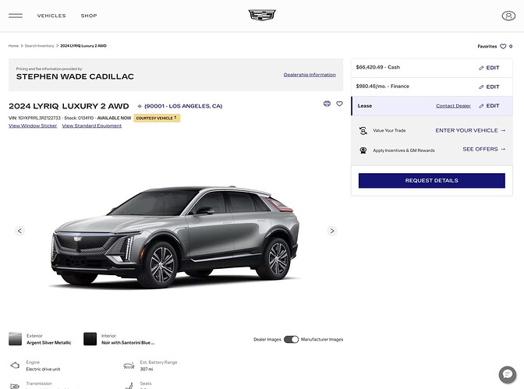This screenshot has width=524, height=389.
Task: Print this vehicle page
Action: click(327, 104)
